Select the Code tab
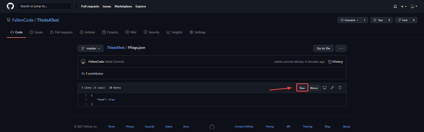Image resolution: width=424 pixels, height=132 pixels. 17,32
